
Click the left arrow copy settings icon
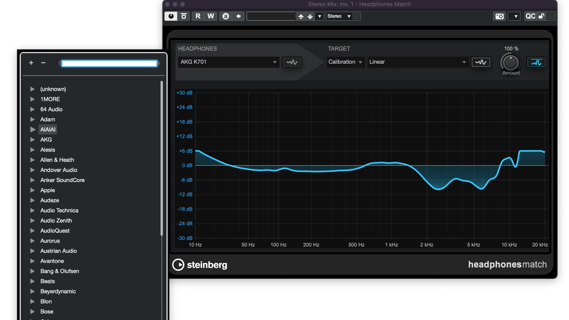[238, 16]
